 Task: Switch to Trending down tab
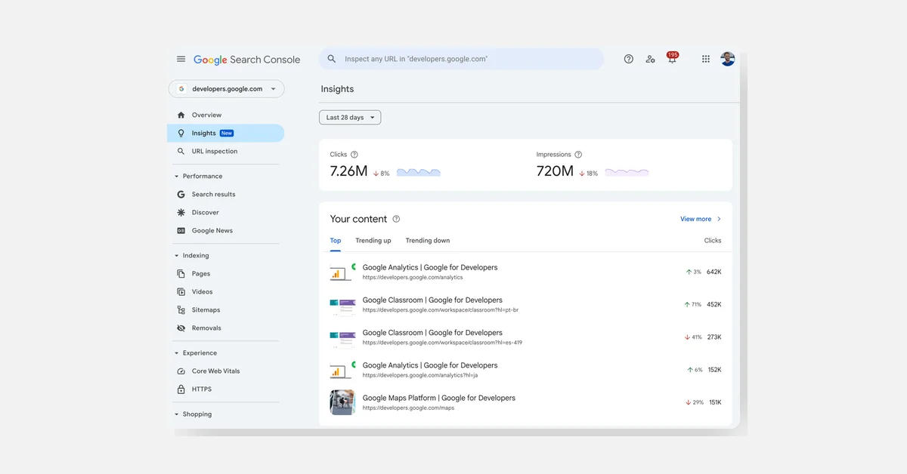click(x=428, y=241)
